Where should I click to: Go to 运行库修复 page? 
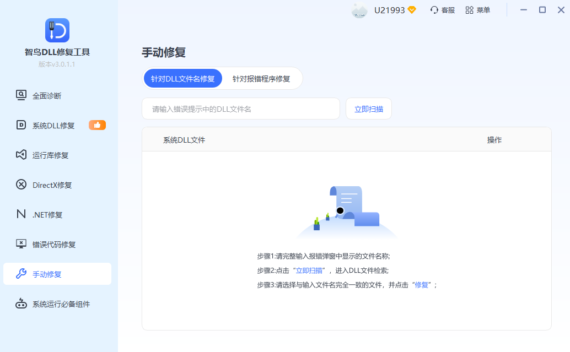tap(57, 155)
